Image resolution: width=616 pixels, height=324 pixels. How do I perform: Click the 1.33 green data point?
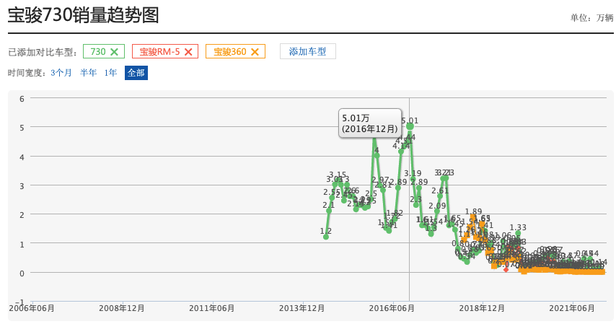point(518,234)
